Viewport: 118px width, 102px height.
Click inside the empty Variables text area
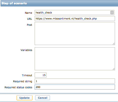click(x=75, y=59)
